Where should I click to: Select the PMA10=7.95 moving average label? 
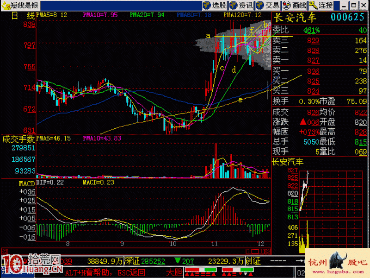[100, 15]
